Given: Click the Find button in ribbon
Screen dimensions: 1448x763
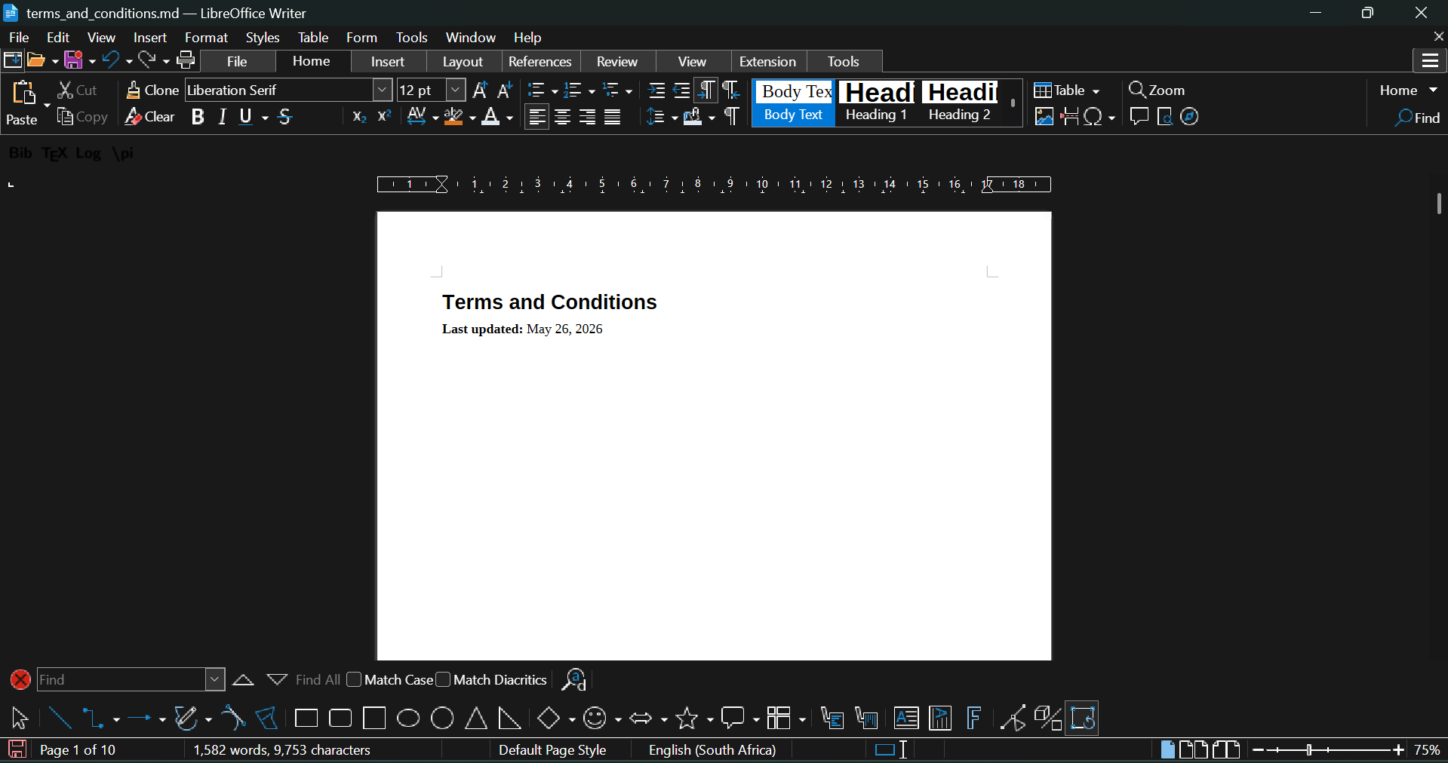Looking at the screenshot, I should tap(1418, 118).
